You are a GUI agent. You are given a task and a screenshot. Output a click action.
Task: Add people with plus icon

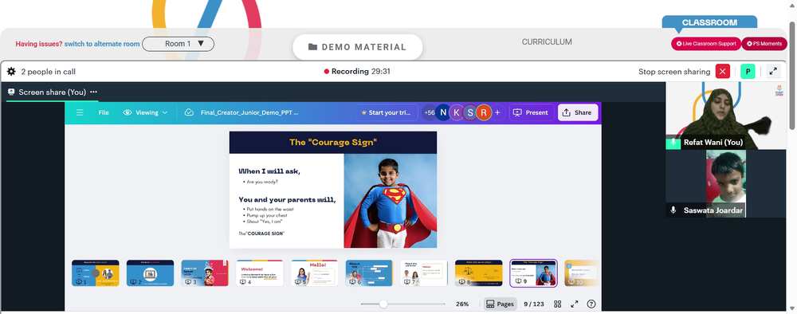(497, 113)
